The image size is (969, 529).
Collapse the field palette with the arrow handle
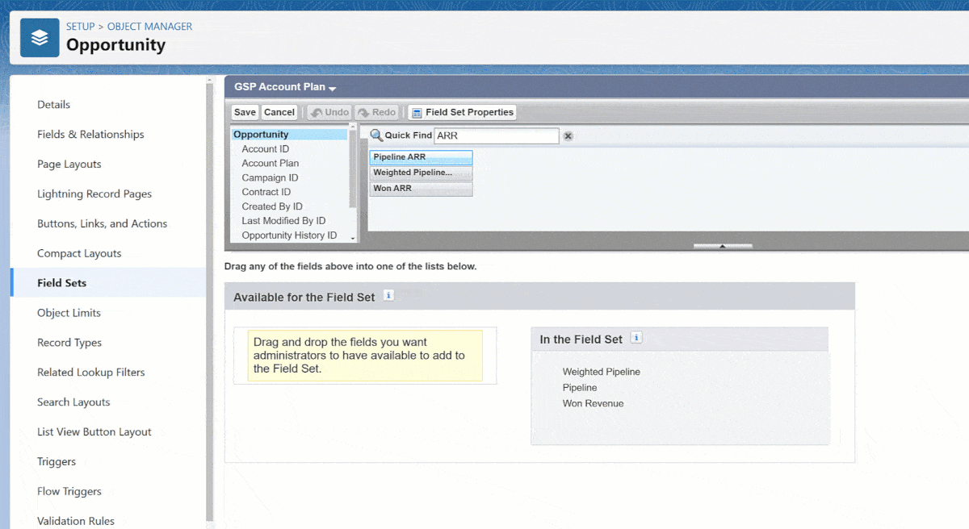point(723,246)
